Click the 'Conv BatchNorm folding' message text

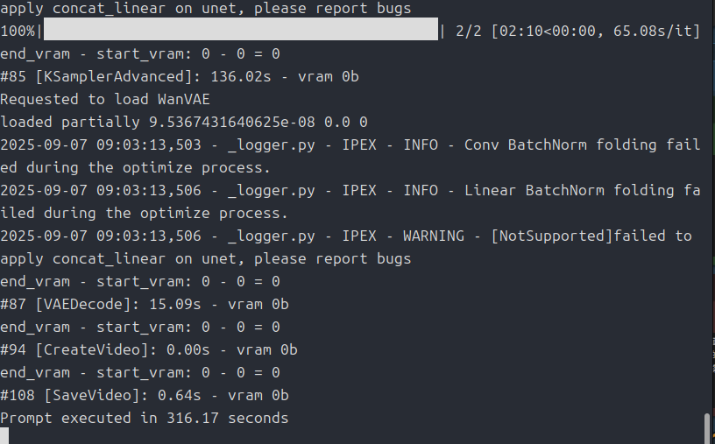tap(561, 144)
